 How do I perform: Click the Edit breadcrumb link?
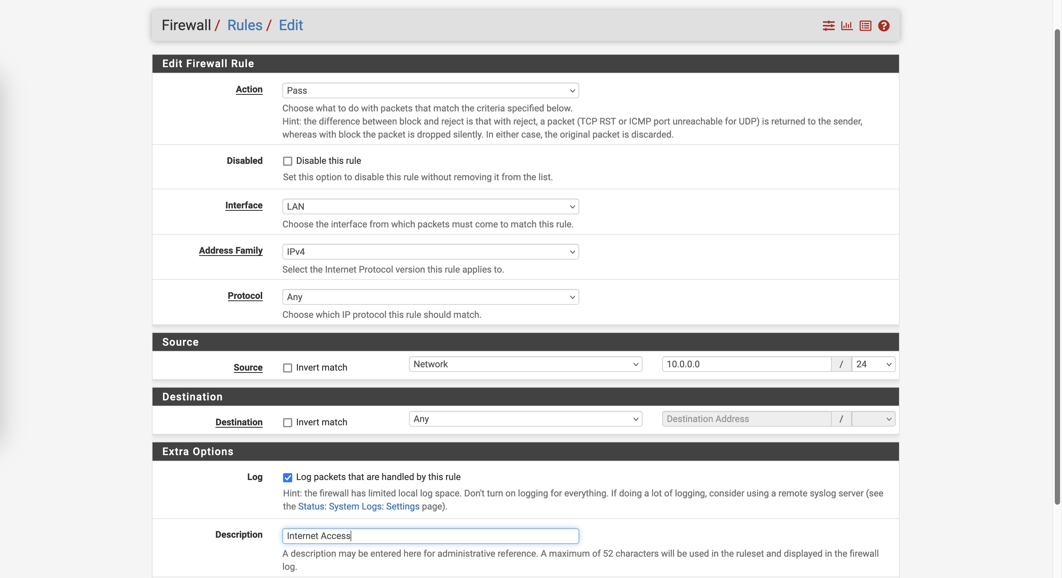291,25
